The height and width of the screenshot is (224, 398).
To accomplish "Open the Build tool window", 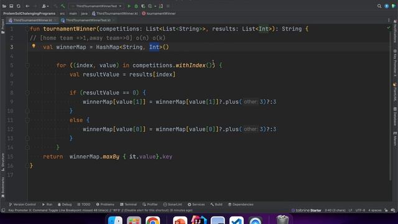I will point(216,205).
